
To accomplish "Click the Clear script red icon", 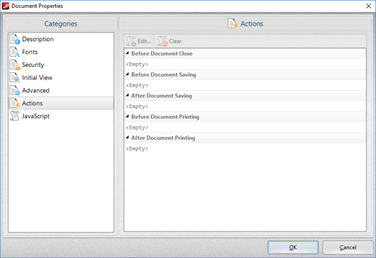I will [162, 41].
